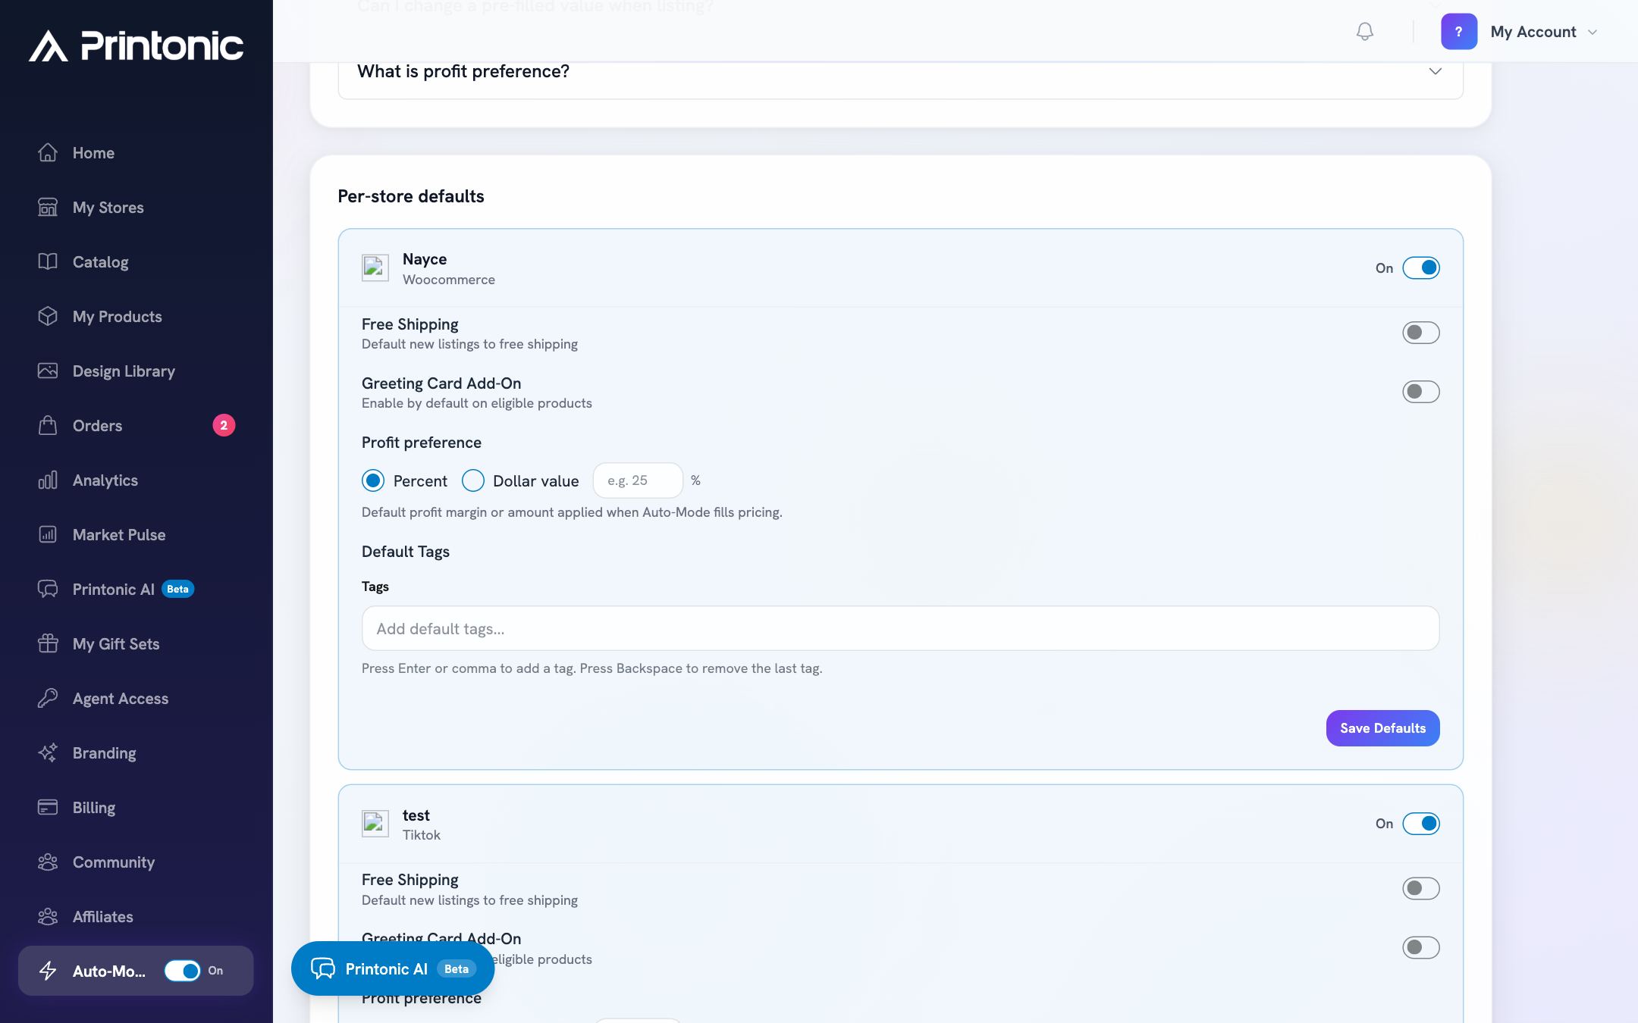Save Defaults for Nayce store
The width and height of the screenshot is (1638, 1023).
(1382, 728)
